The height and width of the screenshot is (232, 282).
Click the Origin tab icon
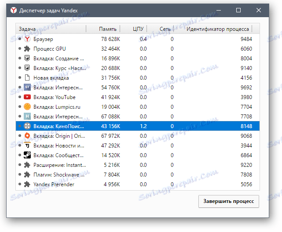pos(27,136)
